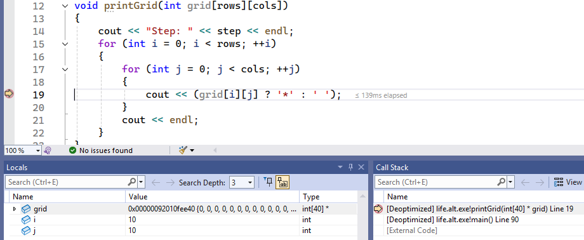
Task: Click the grid variable cube icon
Action: (x=25, y=209)
